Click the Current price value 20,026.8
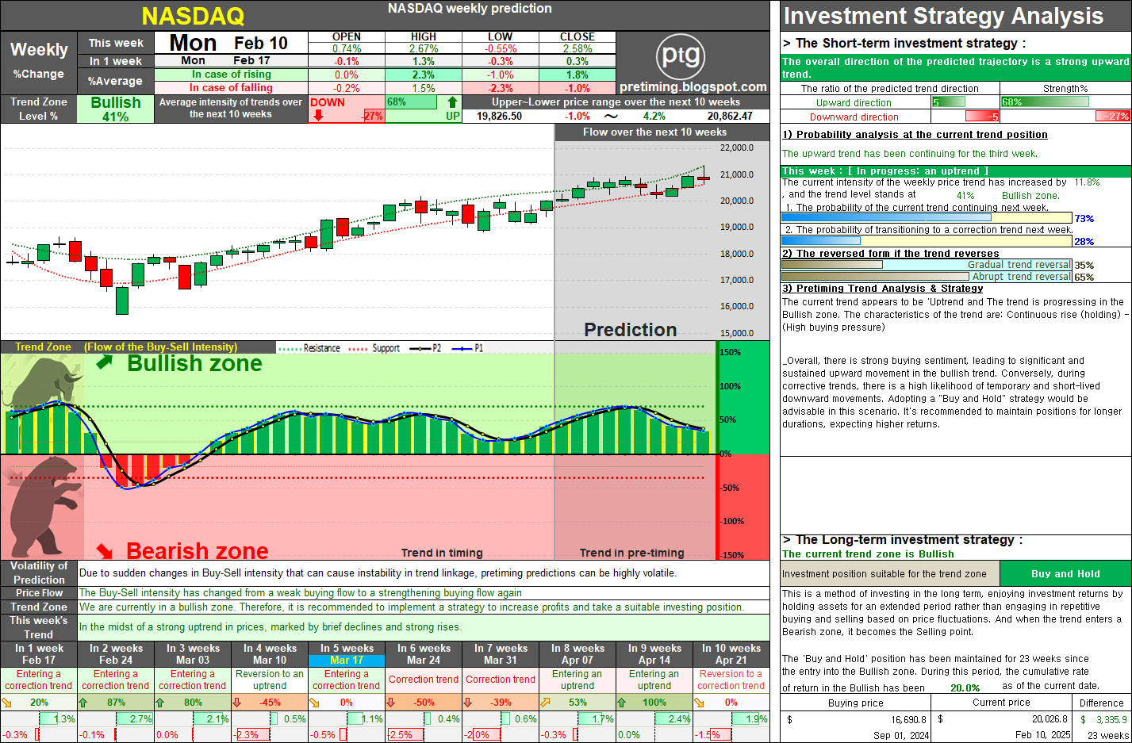 (1049, 719)
